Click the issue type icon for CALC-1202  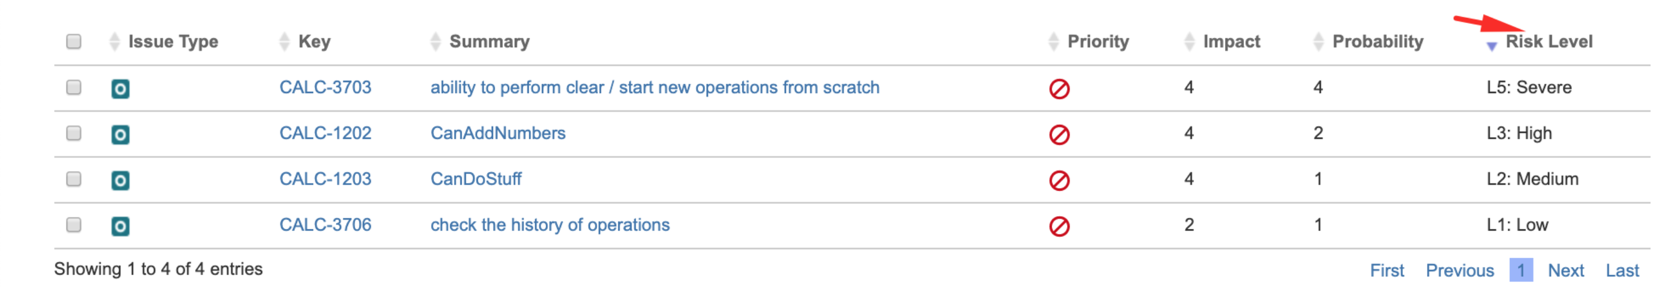pyautogui.click(x=120, y=134)
